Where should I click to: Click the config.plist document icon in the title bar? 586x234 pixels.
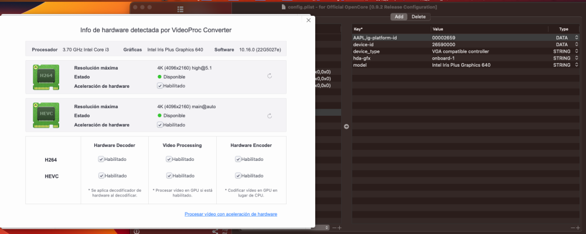[x=284, y=7]
